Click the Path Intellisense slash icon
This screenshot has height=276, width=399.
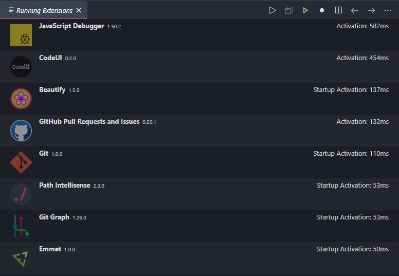point(21,194)
